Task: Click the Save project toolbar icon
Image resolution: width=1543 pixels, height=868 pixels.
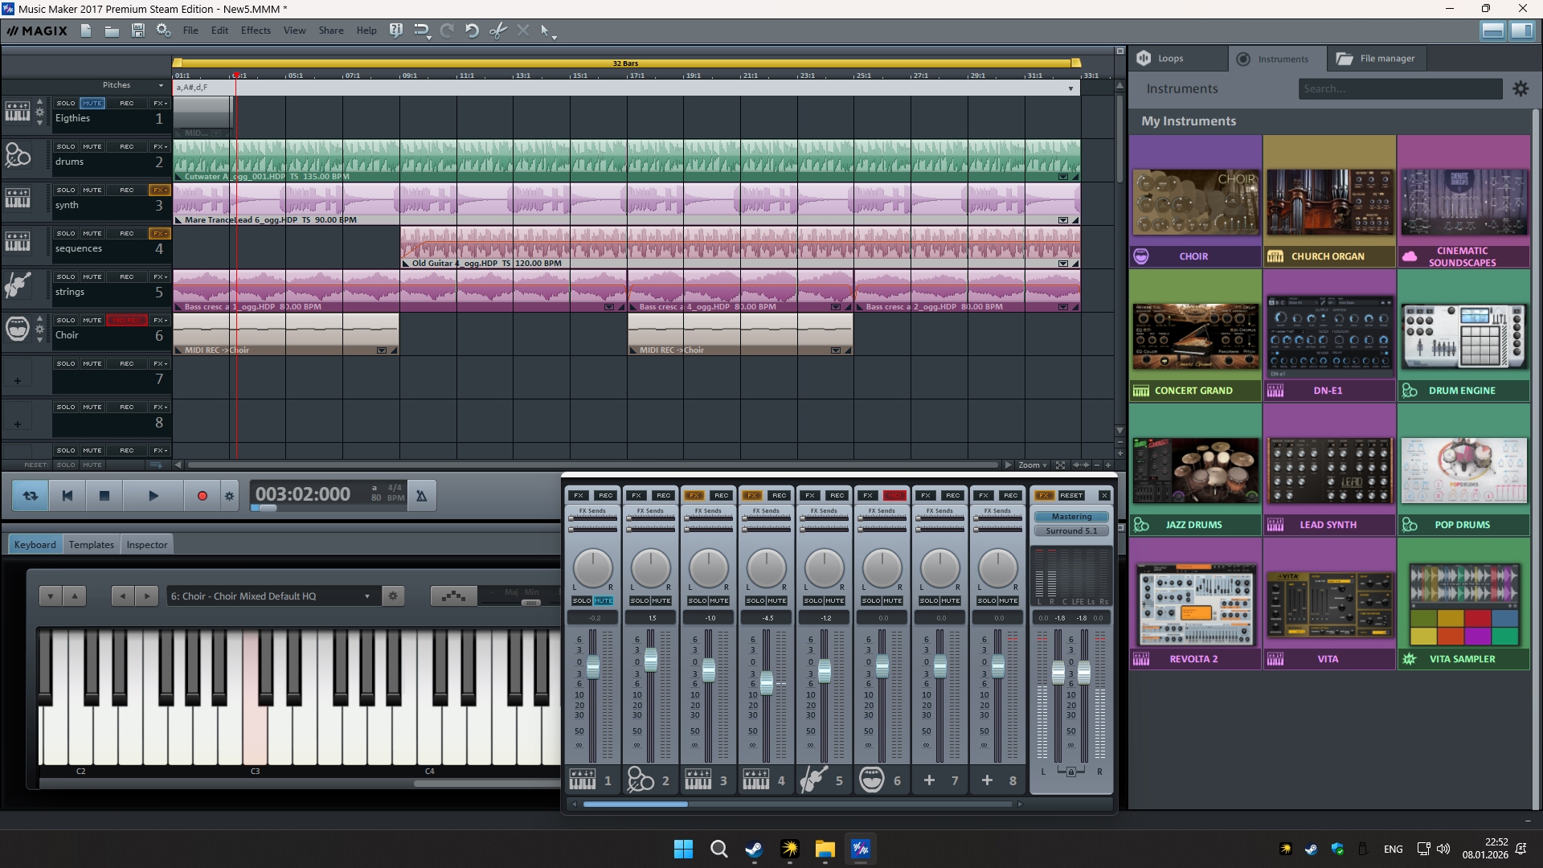Action: tap(138, 31)
